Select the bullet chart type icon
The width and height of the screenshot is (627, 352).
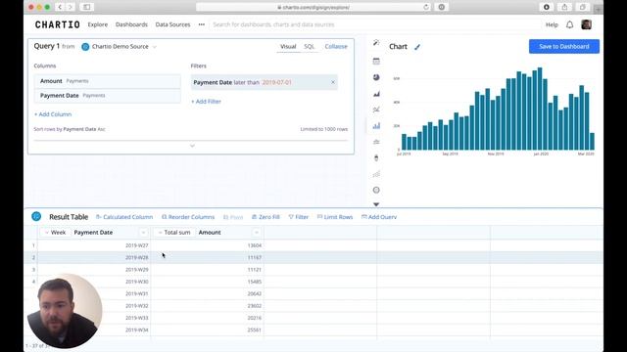(376, 158)
